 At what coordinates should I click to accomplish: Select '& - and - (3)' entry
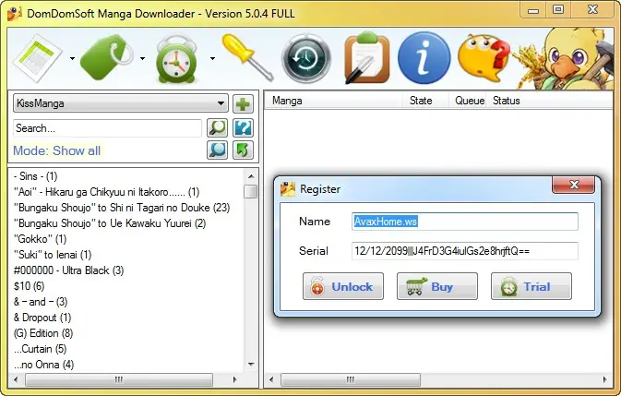tap(41, 302)
